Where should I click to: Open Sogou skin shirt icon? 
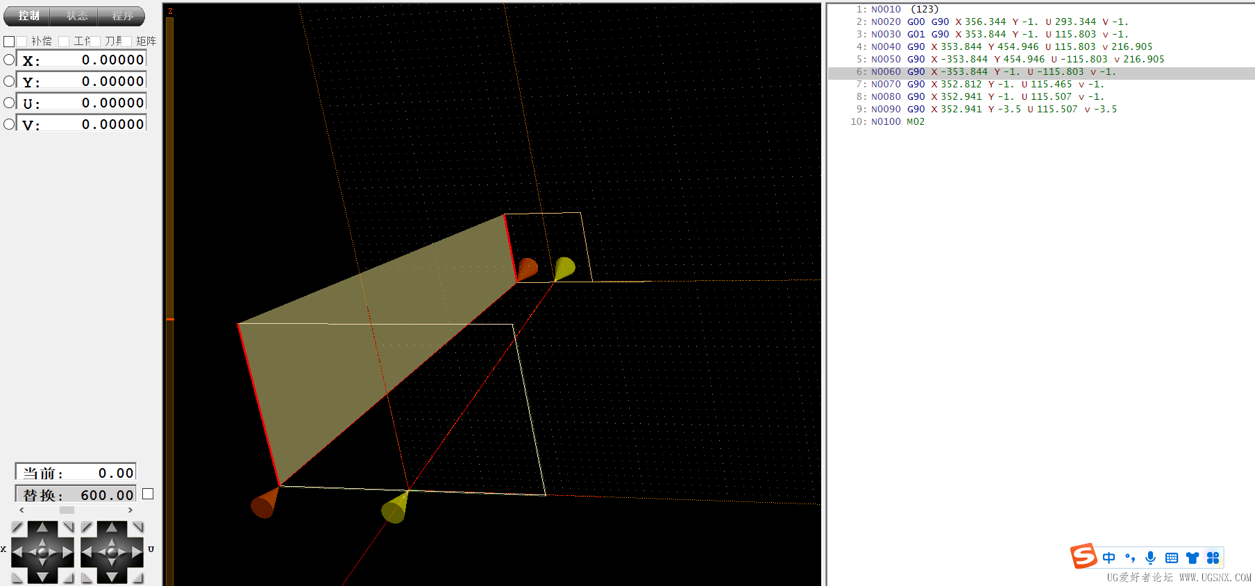click(x=1193, y=558)
